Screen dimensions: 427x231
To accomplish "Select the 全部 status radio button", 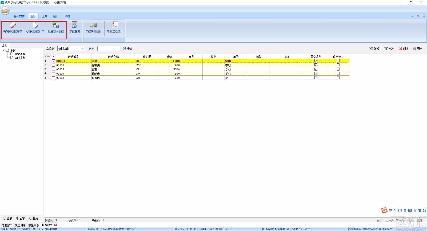I will [x=5, y=218].
